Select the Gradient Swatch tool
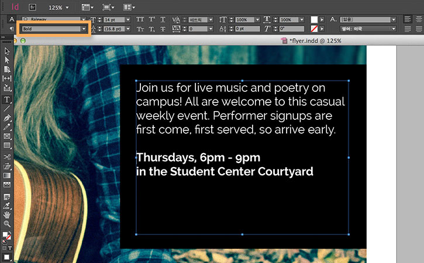Image resolution: width=424 pixels, height=263 pixels. point(7,175)
